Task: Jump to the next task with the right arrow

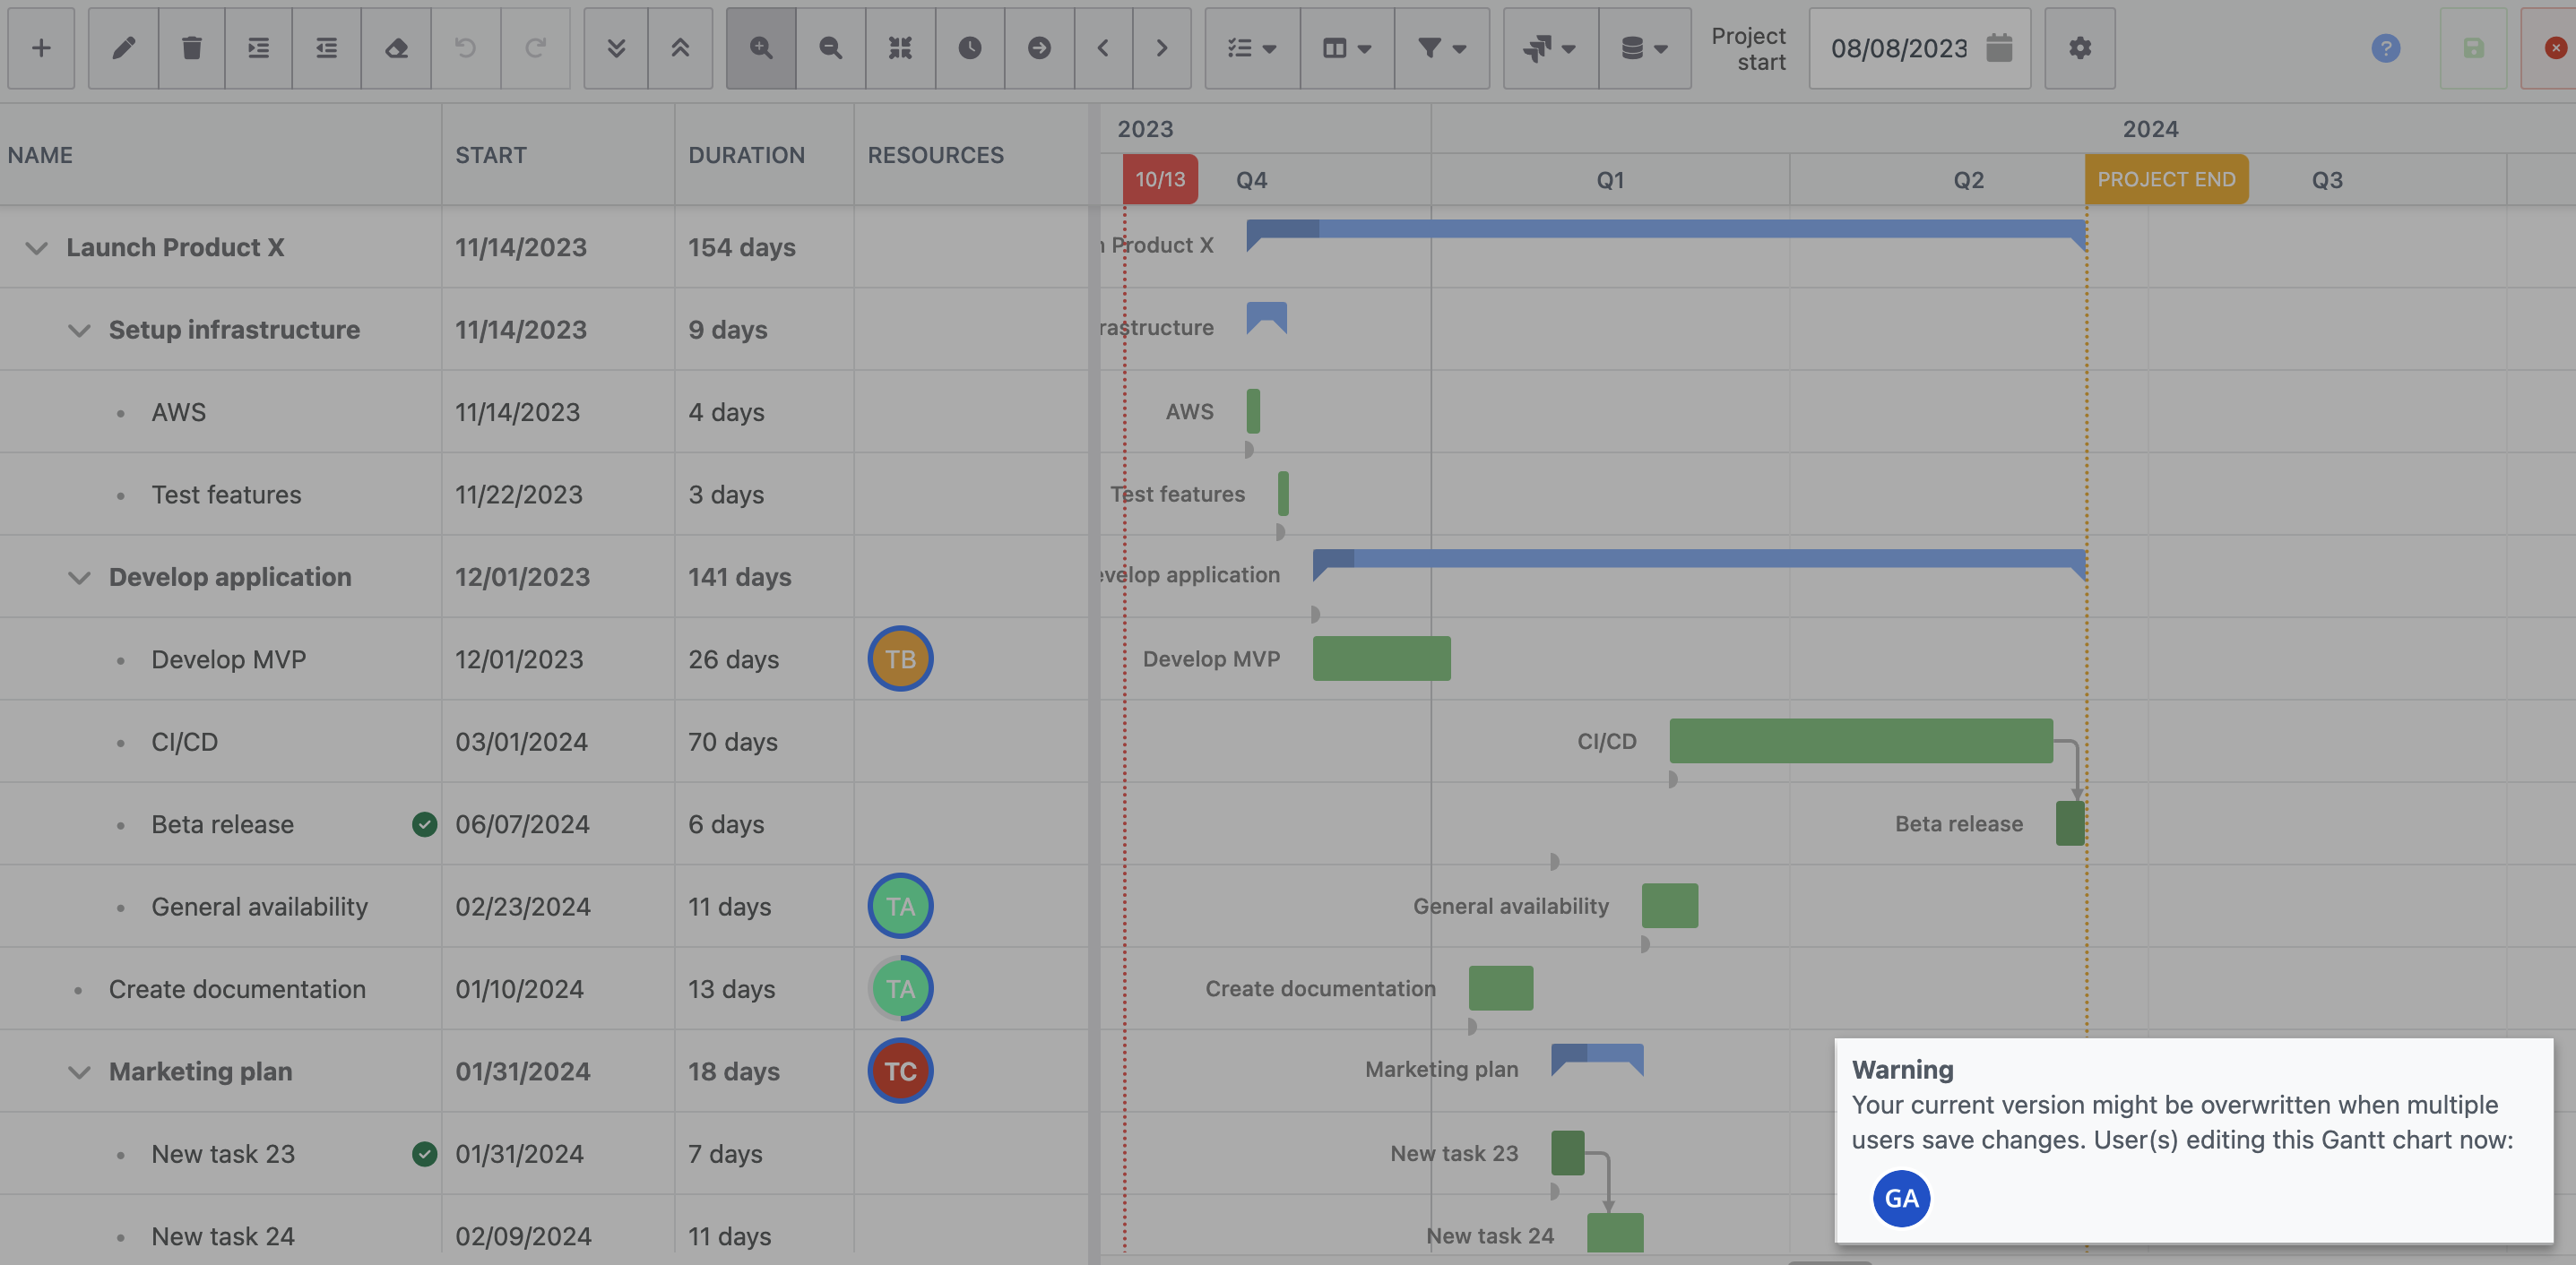Action: pos(1162,47)
